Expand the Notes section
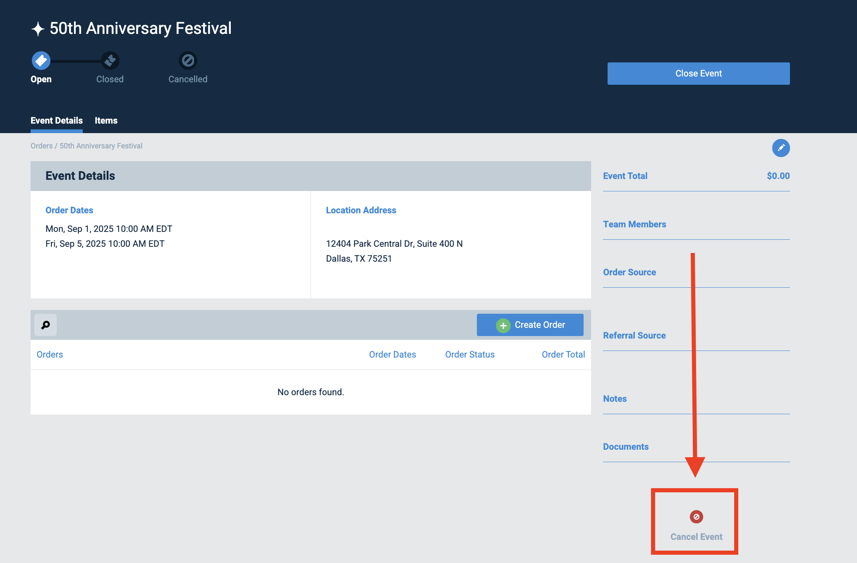Image resolution: width=857 pixels, height=563 pixels. pyautogui.click(x=697, y=399)
